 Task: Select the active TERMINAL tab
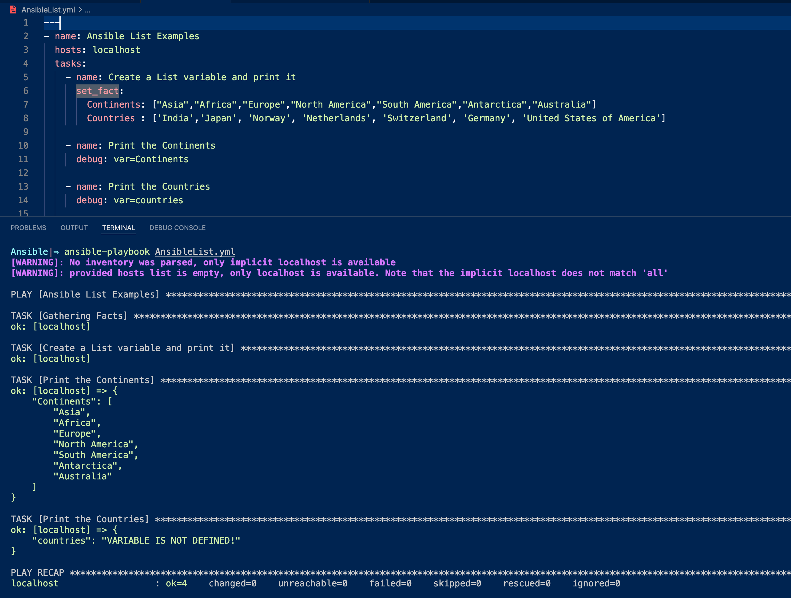118,228
